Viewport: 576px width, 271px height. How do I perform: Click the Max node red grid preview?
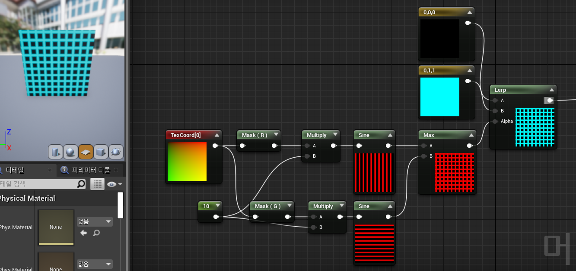click(455, 172)
